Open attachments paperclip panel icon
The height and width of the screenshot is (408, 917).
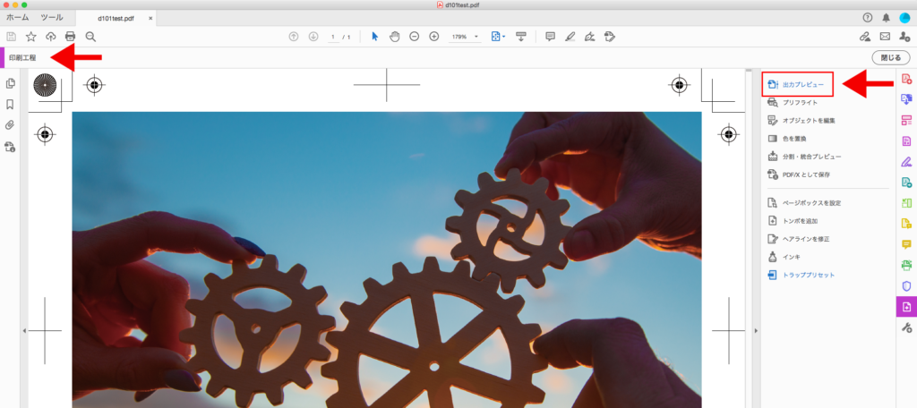(x=10, y=125)
